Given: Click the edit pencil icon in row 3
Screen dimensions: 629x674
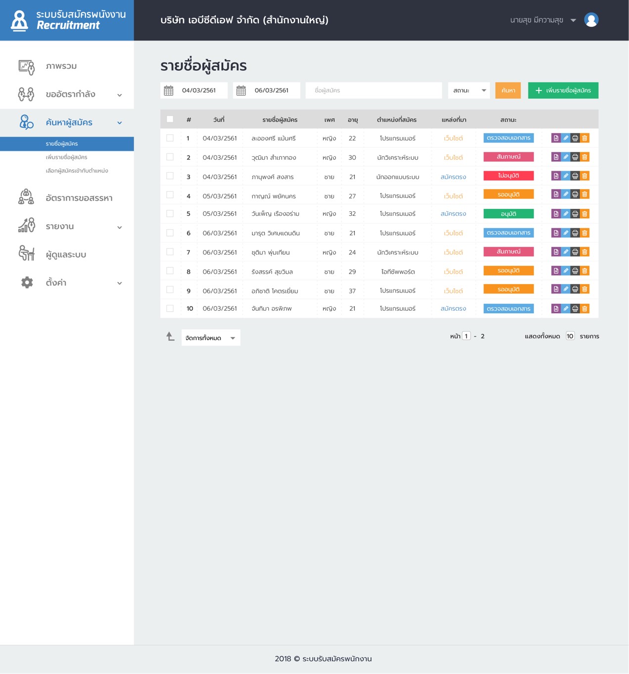Looking at the screenshot, I should [x=566, y=176].
